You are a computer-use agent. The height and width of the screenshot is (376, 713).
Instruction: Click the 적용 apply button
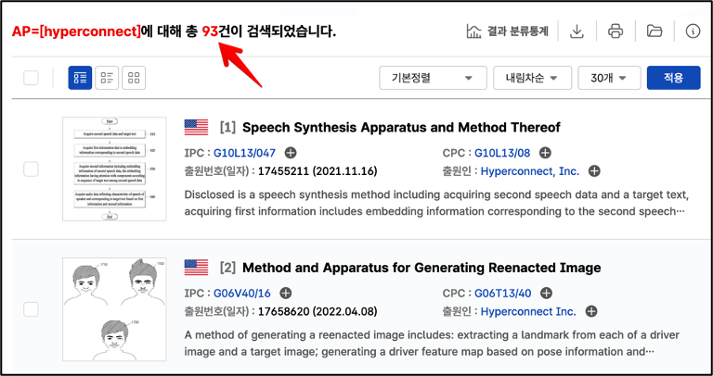click(x=673, y=78)
